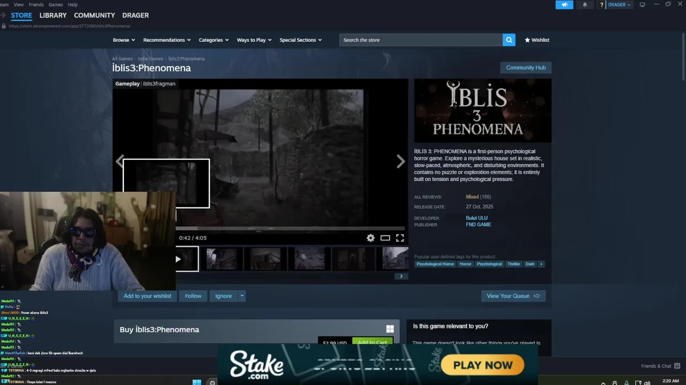Click the taskbar network icon
The image size is (686, 385).
click(x=638, y=383)
